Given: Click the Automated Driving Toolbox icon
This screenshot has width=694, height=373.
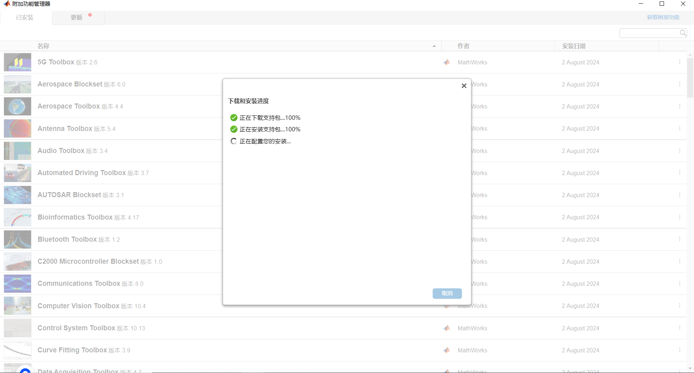Looking at the screenshot, I should click(17, 173).
